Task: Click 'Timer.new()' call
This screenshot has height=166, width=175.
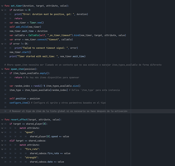Action: pos(37,23)
